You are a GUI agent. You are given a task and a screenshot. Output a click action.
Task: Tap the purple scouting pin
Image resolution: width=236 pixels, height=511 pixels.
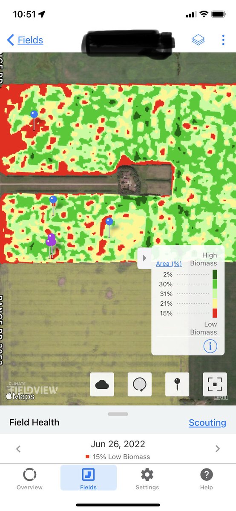[x=51, y=241]
